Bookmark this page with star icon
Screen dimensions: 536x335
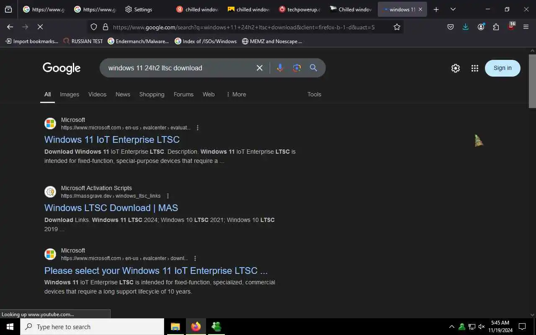397,27
